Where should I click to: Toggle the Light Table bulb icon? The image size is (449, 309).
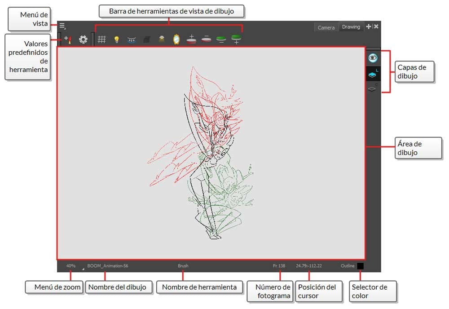click(x=116, y=40)
